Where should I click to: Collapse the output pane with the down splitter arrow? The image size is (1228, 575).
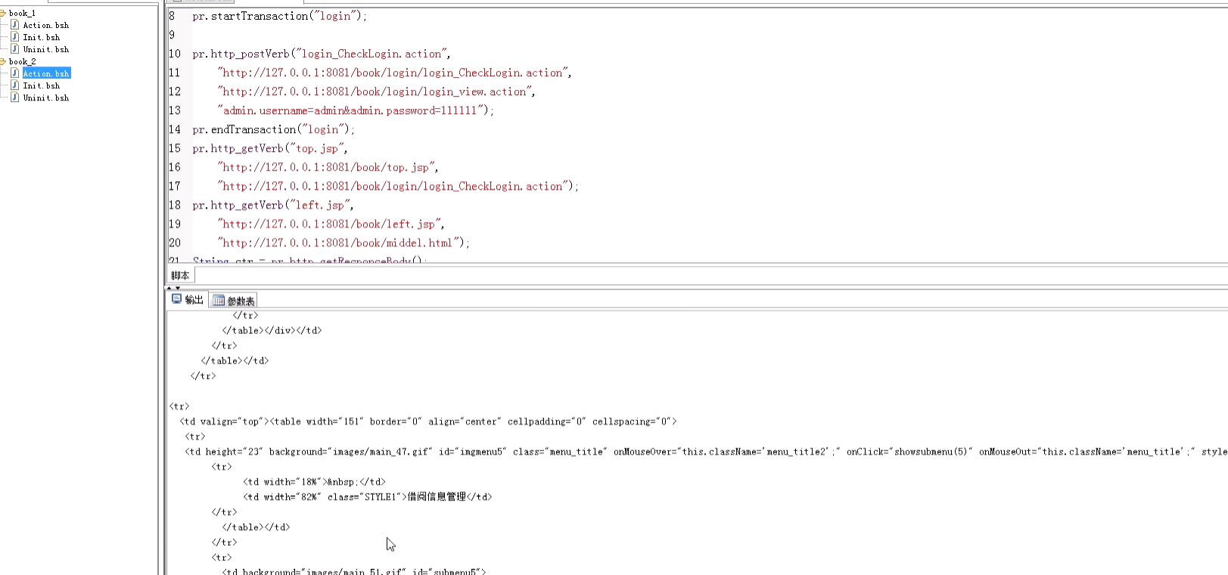click(178, 288)
